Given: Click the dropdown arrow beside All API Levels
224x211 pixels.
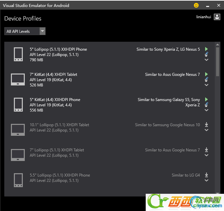Looking at the screenshot, I should click(x=42, y=31).
